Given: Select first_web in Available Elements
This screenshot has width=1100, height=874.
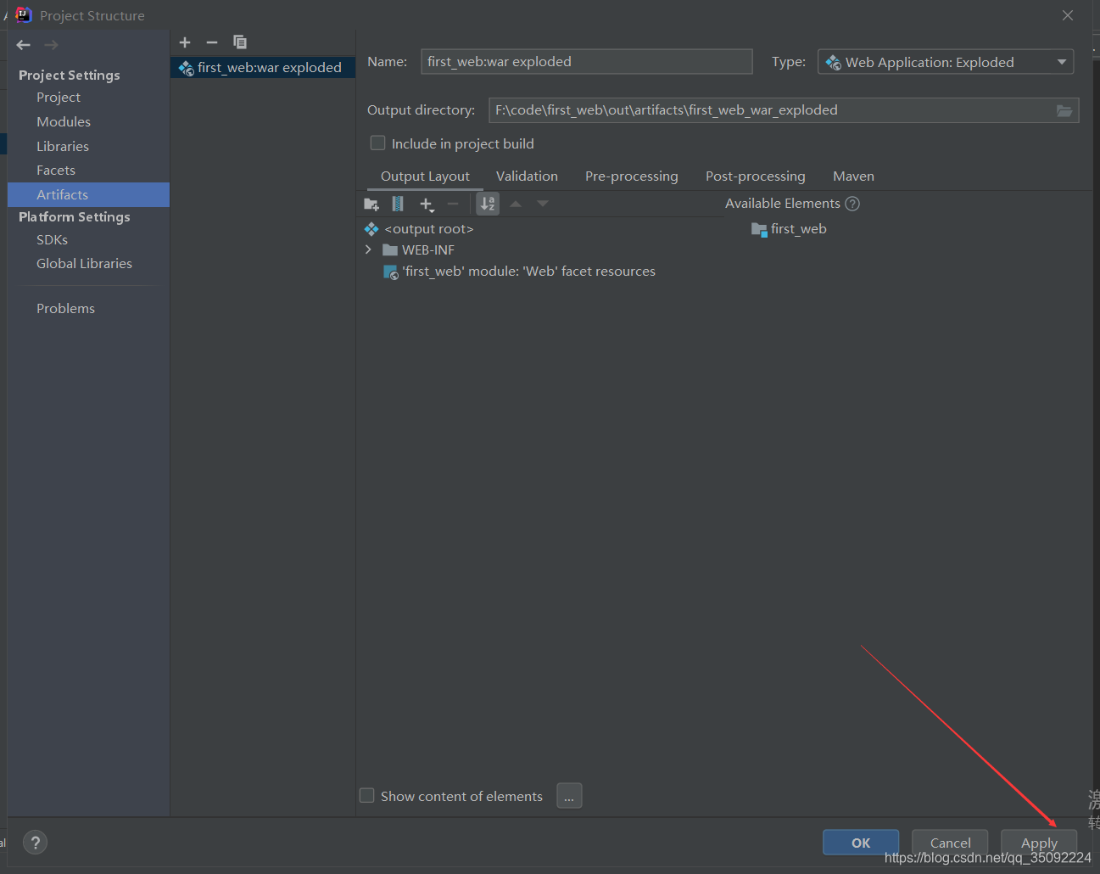Looking at the screenshot, I should pyautogui.click(x=789, y=229).
